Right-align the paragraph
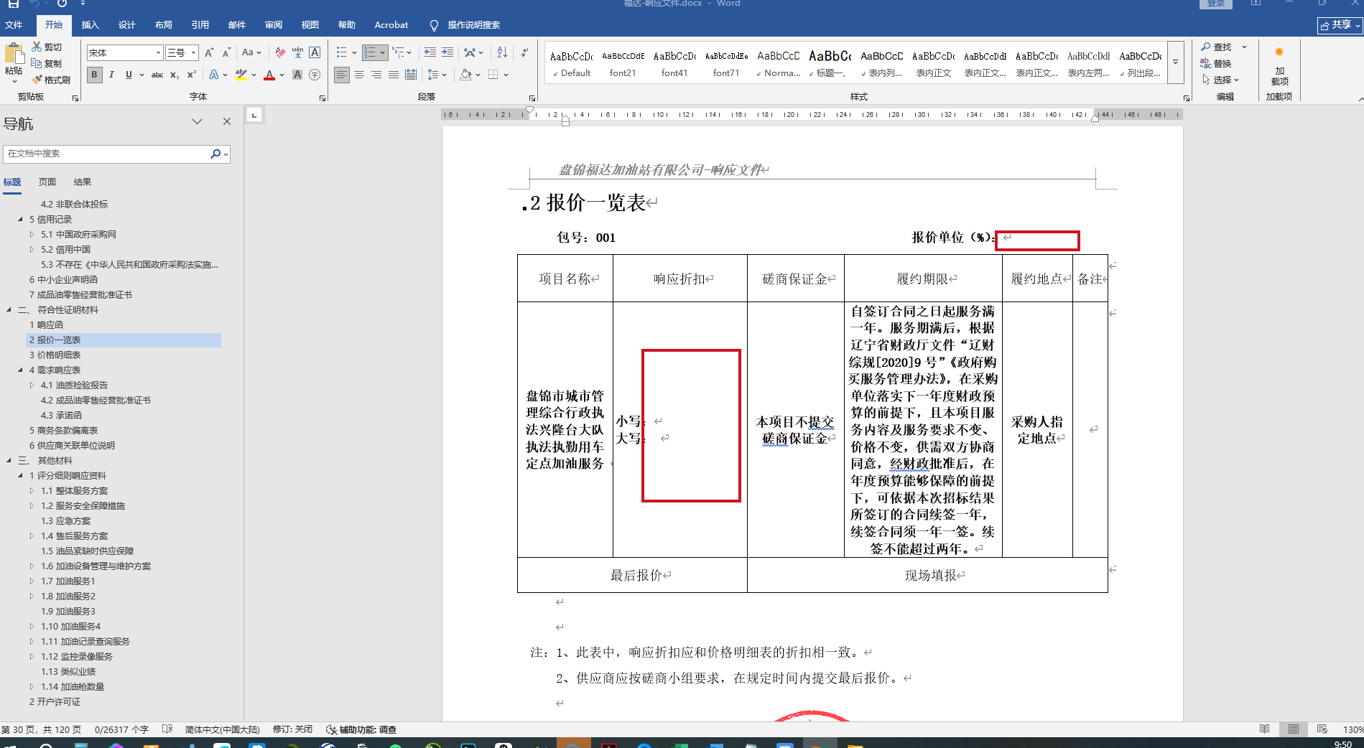1364x748 pixels. pos(376,75)
